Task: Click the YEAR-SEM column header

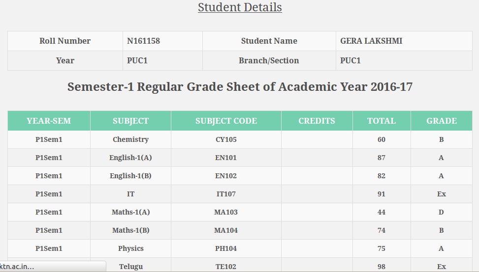Action: click(x=49, y=121)
